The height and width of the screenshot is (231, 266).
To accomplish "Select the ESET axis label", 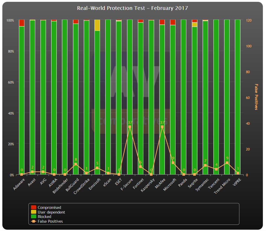I will pos(119,182).
